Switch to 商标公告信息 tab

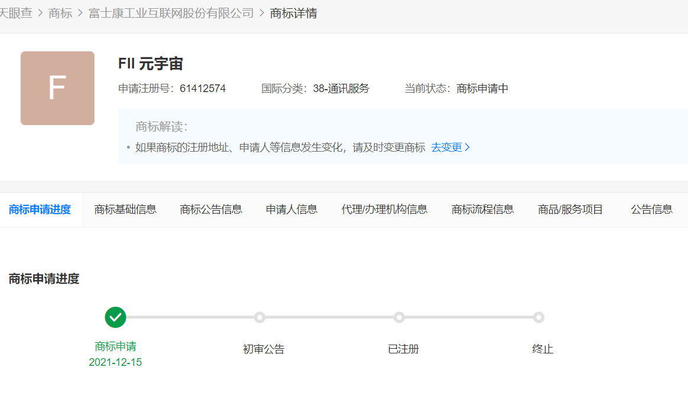211,209
